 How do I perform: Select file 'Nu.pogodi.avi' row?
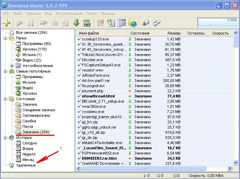tap(154, 86)
